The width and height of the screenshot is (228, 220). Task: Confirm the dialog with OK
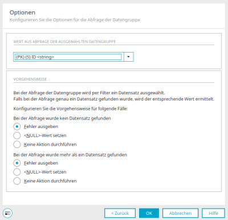pos(149,213)
